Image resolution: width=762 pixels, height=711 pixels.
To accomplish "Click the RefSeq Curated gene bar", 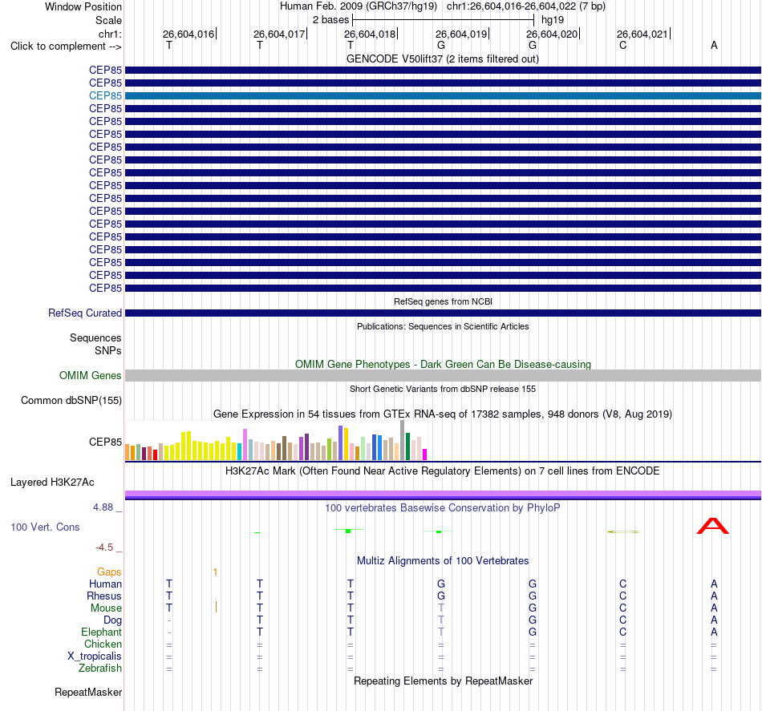I will coord(444,313).
